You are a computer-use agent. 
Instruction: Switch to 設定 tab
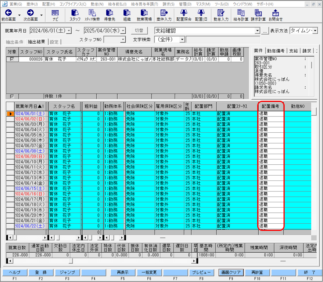click(54, 42)
